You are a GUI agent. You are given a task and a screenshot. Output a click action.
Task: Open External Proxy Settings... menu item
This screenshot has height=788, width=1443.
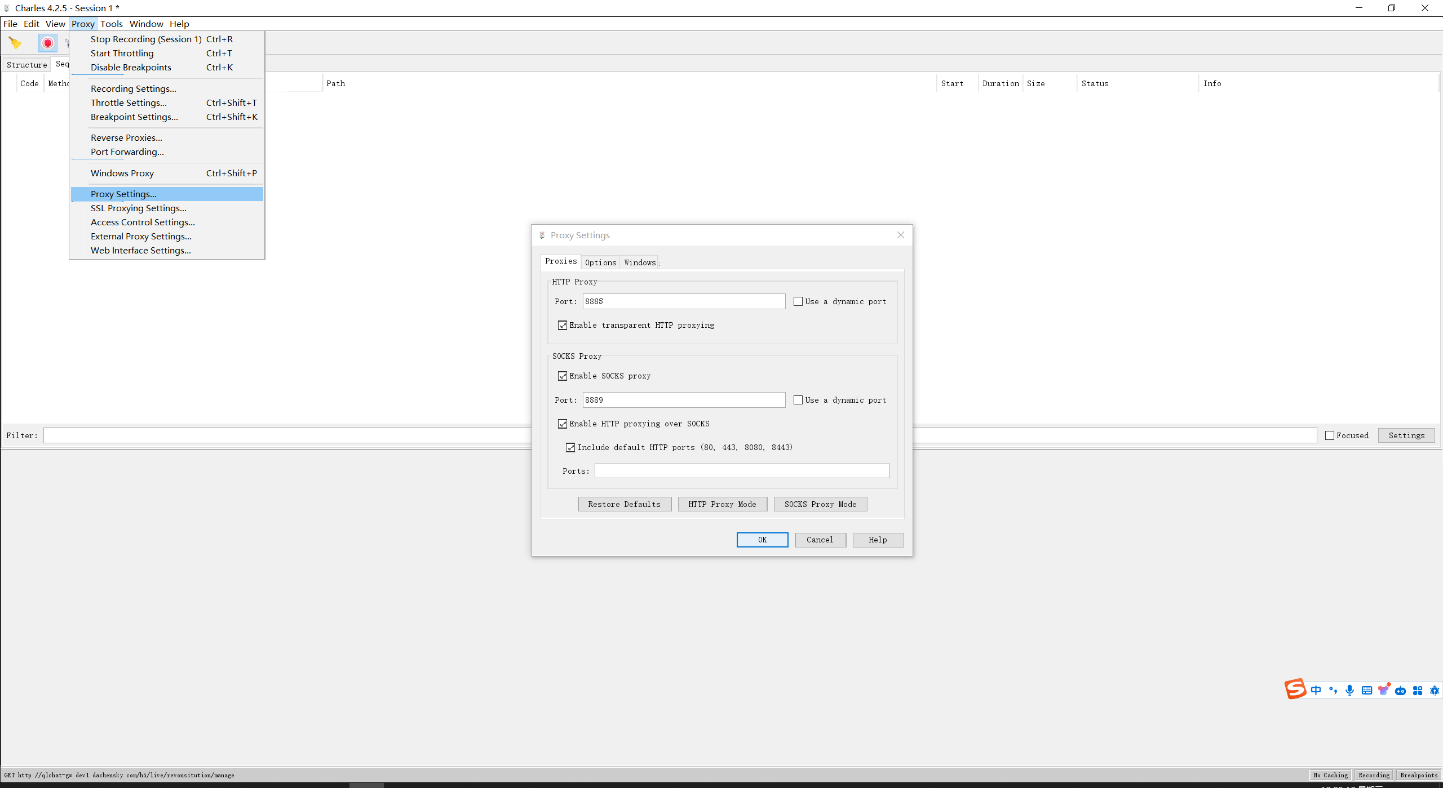click(x=167, y=236)
